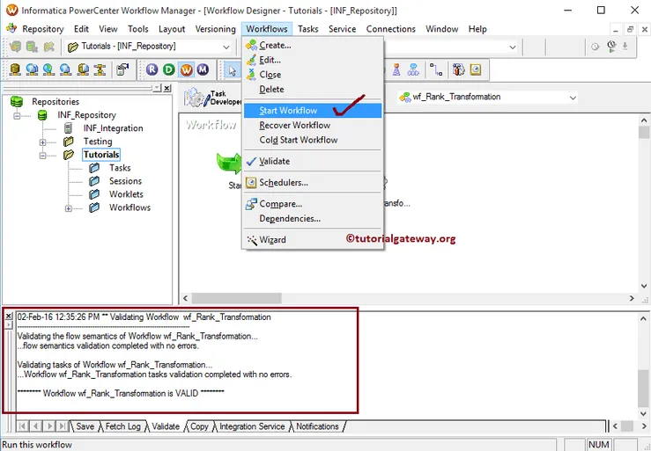This screenshot has height=451, width=651.
Task: Click the workspace horizontal scrollbar thumb
Action: point(236,298)
